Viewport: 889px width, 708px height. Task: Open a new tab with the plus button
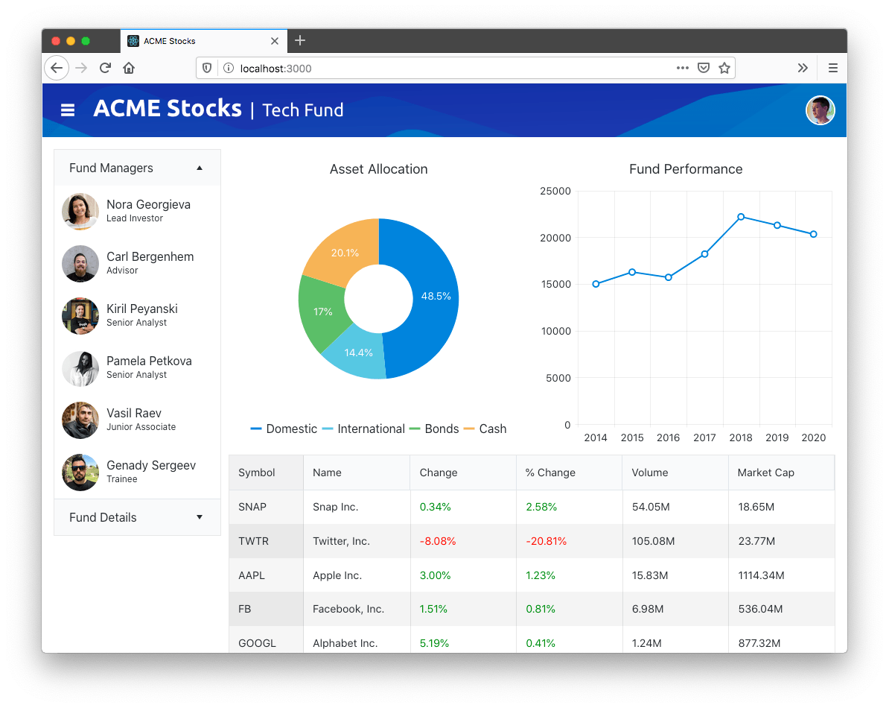coord(301,40)
